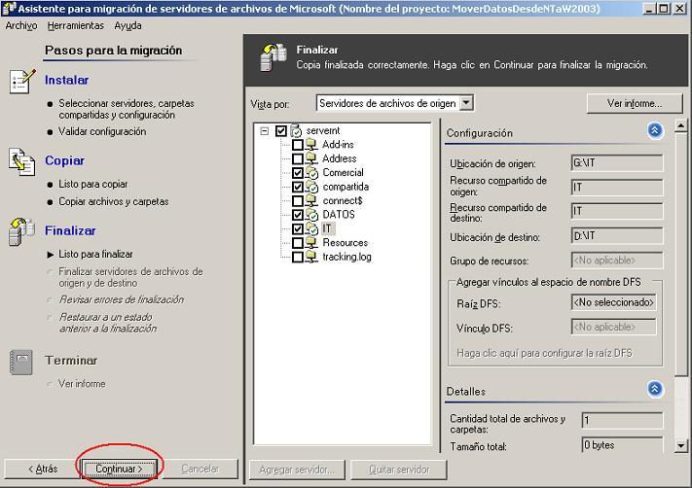This screenshot has width=692, height=488.
Task: Collapse the Detalles section
Action: click(655, 389)
